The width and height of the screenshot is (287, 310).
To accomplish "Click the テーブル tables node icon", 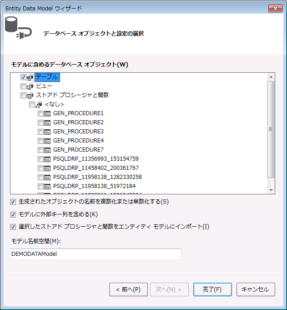I will point(30,77).
